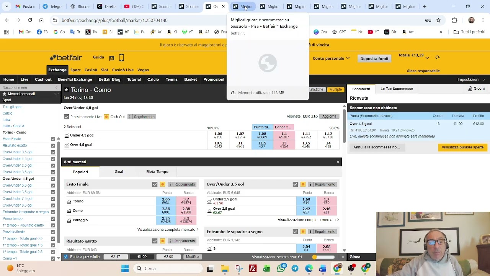This screenshot has height=276, width=490.
Task: Open the Gmail bookmark in bookmarks bar
Action: coord(25,32)
